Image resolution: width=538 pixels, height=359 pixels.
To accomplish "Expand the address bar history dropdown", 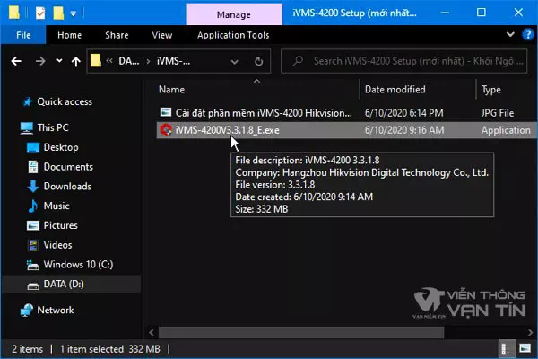I will point(235,62).
